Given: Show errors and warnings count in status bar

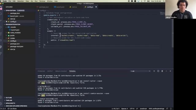Looking at the screenshot, I should (3, 109).
